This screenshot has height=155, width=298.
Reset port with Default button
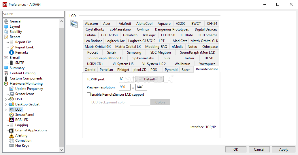[x=149, y=79]
